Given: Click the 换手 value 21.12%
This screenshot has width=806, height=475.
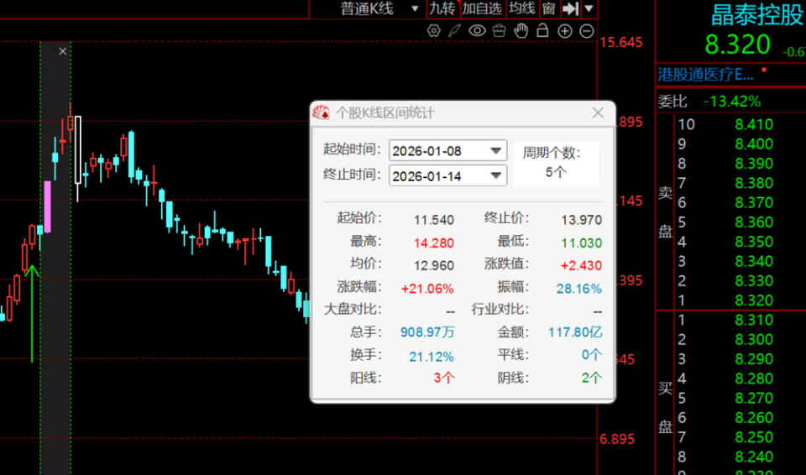Looking at the screenshot, I should (432, 356).
